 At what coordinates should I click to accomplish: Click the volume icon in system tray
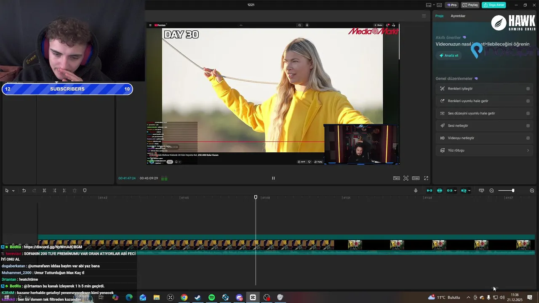[x=502, y=298]
